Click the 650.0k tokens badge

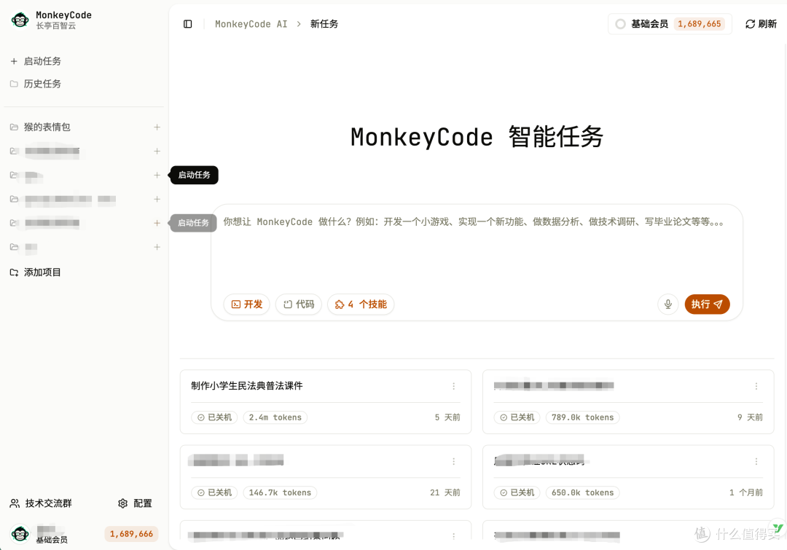[x=583, y=492]
